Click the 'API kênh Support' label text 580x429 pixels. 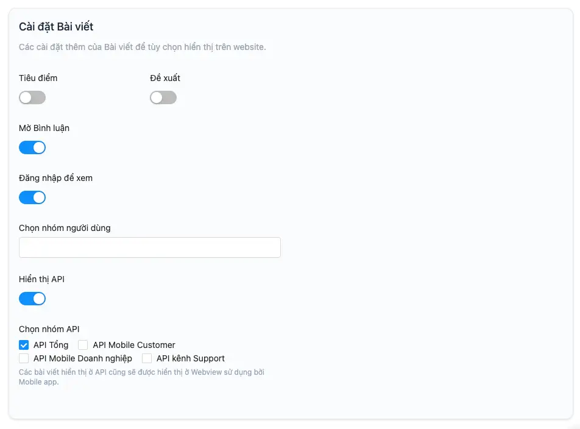[x=191, y=358]
